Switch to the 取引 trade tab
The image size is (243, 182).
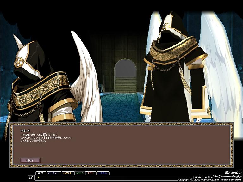pos(91,173)
